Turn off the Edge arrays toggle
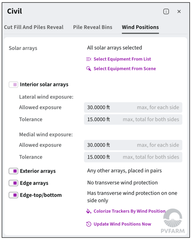The height and width of the screenshot is (240, 192). point(13,183)
